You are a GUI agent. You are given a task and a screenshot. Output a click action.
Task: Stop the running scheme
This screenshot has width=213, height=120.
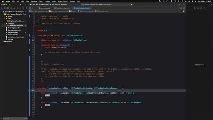click(25, 4)
